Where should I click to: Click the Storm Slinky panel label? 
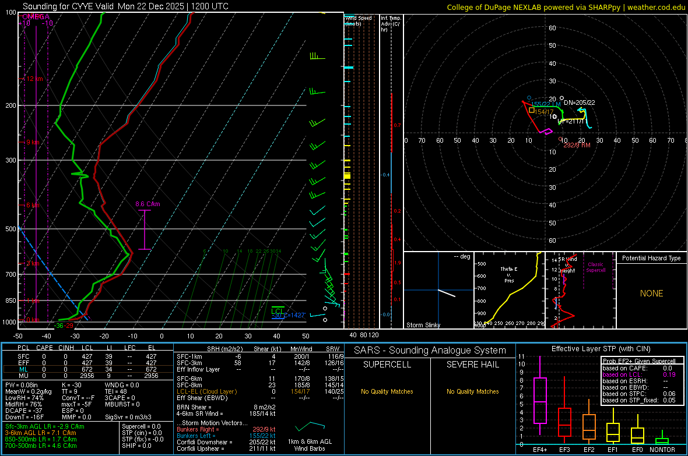coord(423,325)
